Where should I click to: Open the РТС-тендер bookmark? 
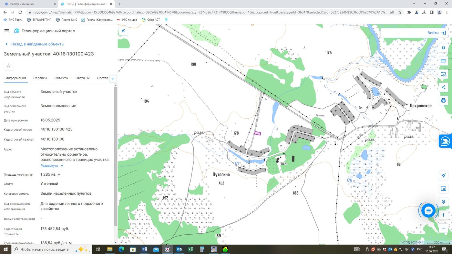tap(127, 20)
